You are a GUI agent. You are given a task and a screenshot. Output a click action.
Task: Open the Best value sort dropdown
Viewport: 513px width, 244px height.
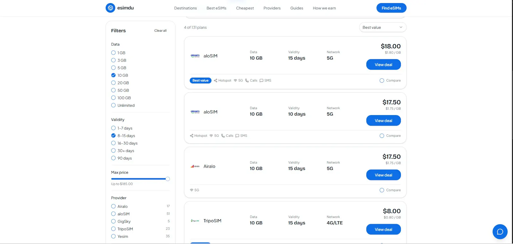click(383, 28)
